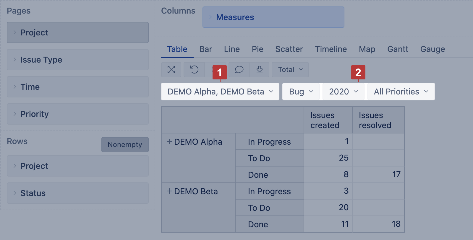Switch to the Gantt tab
This screenshot has width=473, height=240.
tap(398, 49)
